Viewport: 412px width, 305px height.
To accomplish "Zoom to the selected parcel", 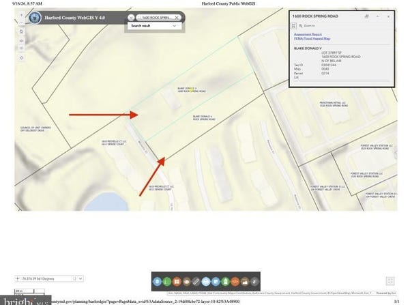I will [307, 26].
